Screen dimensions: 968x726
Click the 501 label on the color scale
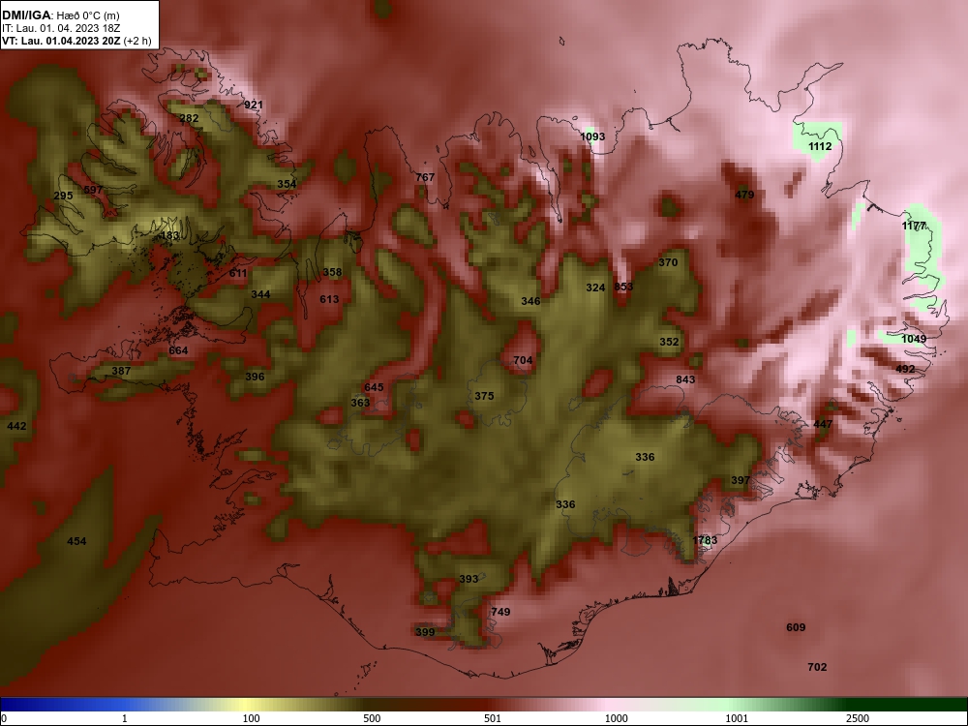coord(492,718)
